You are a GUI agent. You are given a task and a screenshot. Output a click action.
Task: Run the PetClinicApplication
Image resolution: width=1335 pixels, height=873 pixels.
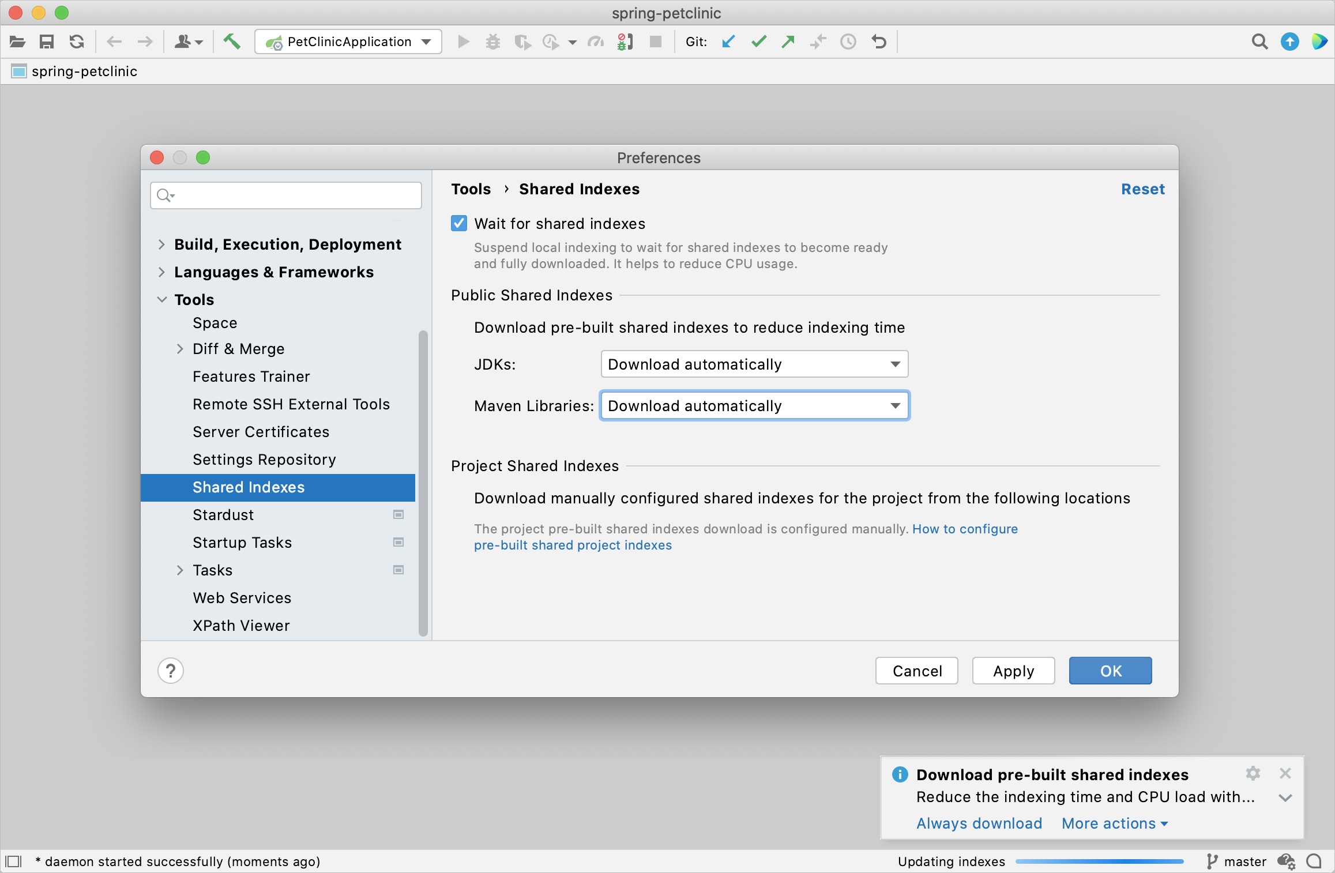tap(463, 42)
